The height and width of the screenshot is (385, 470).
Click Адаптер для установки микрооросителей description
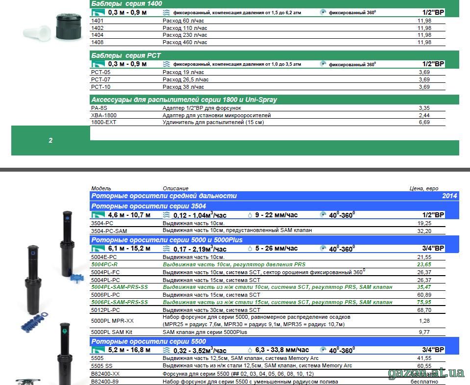point(217,115)
